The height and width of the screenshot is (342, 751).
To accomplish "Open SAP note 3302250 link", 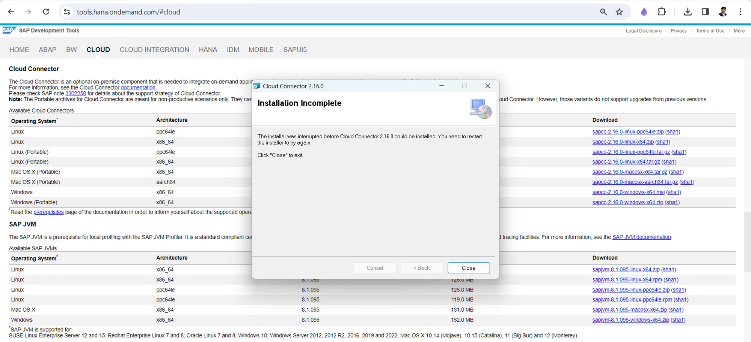I will tap(75, 93).
